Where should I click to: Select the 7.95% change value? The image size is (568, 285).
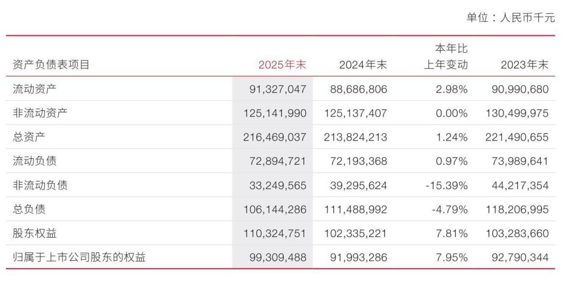pyautogui.click(x=451, y=257)
